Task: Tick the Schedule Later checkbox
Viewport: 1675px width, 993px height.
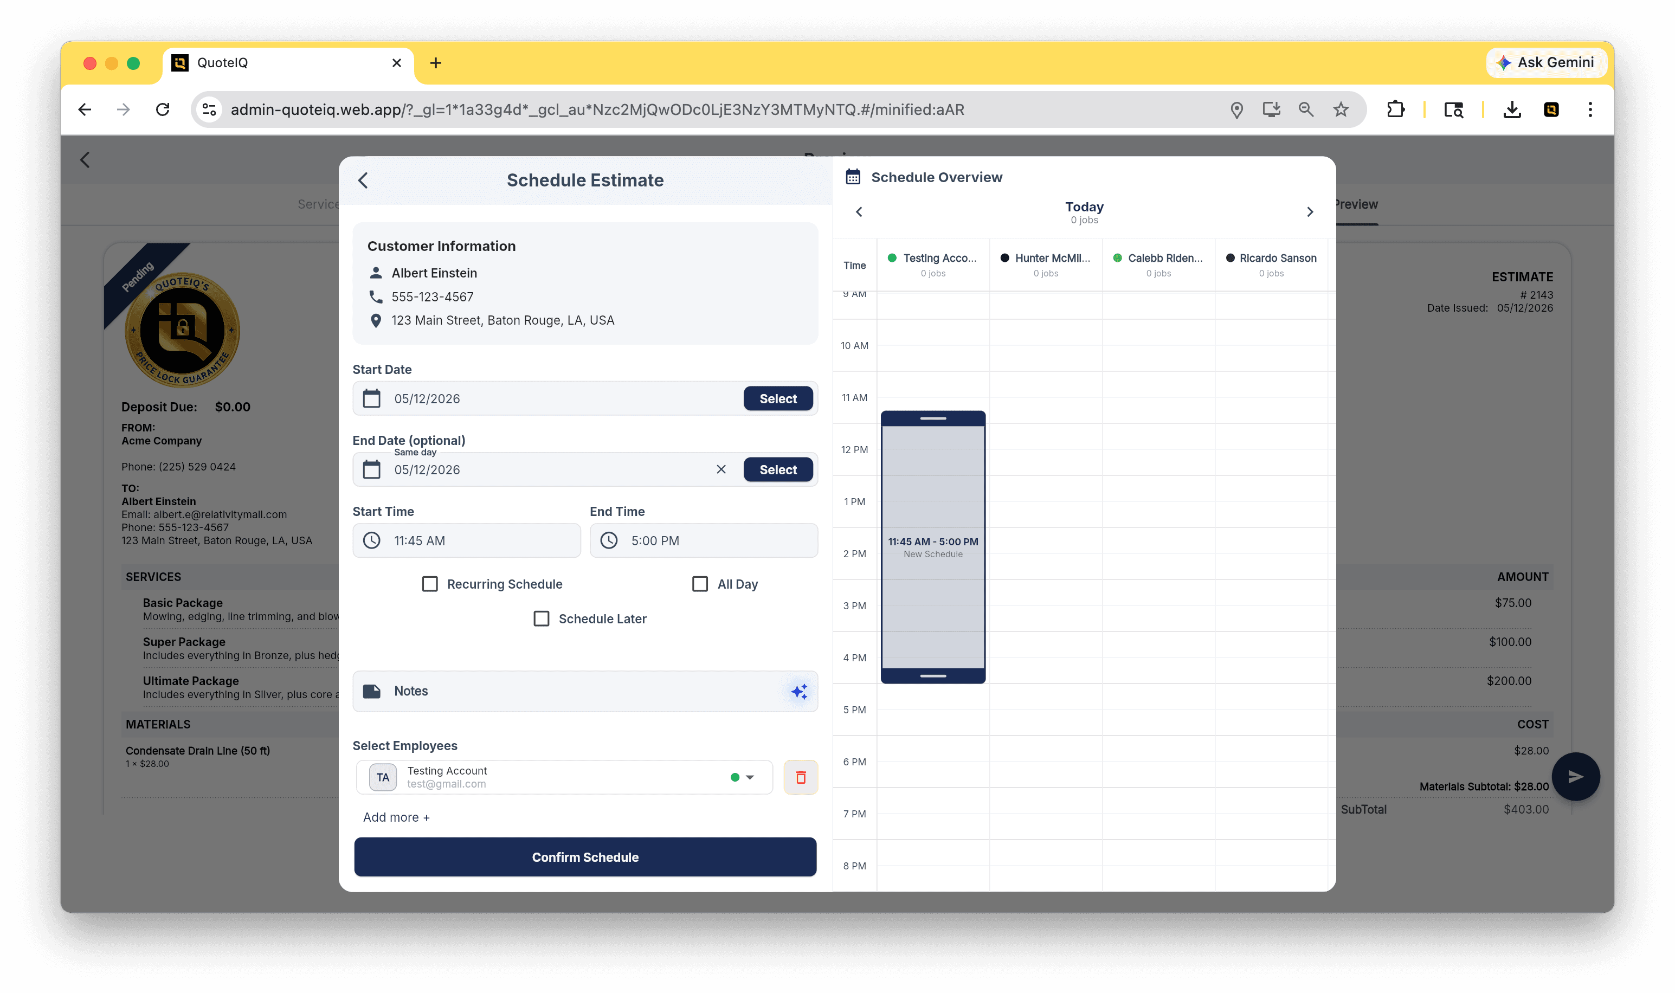Action: [542, 619]
